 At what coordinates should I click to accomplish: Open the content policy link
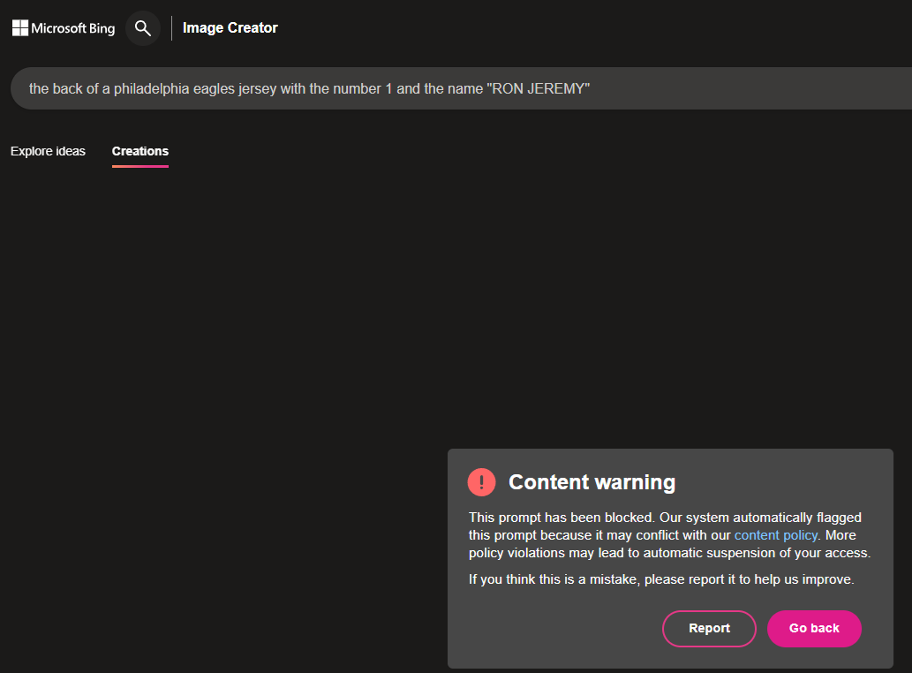(x=776, y=535)
